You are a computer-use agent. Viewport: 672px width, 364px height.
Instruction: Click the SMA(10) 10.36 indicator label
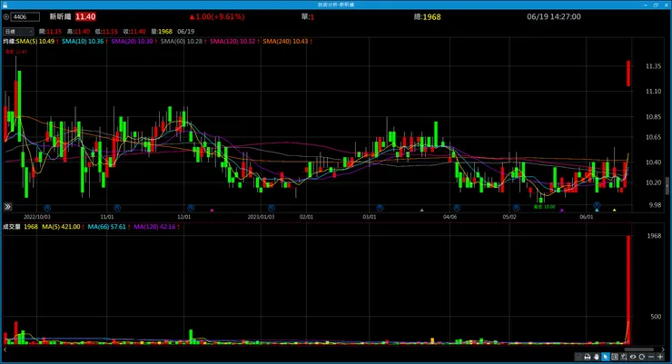pos(83,42)
